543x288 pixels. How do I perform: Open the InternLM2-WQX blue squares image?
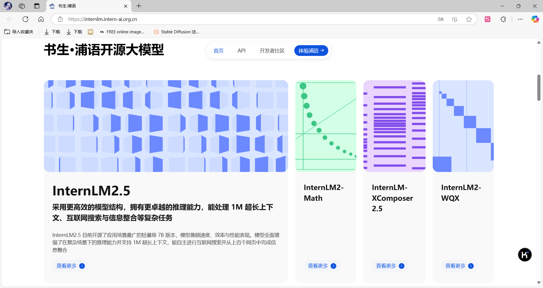click(463, 126)
